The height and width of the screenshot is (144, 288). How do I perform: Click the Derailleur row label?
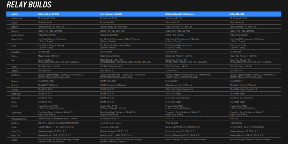pos(16,94)
